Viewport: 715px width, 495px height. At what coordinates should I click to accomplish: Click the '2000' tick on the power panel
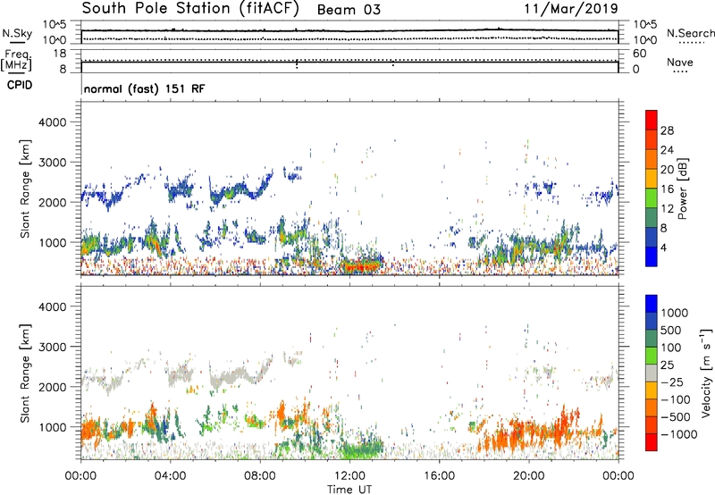point(52,202)
